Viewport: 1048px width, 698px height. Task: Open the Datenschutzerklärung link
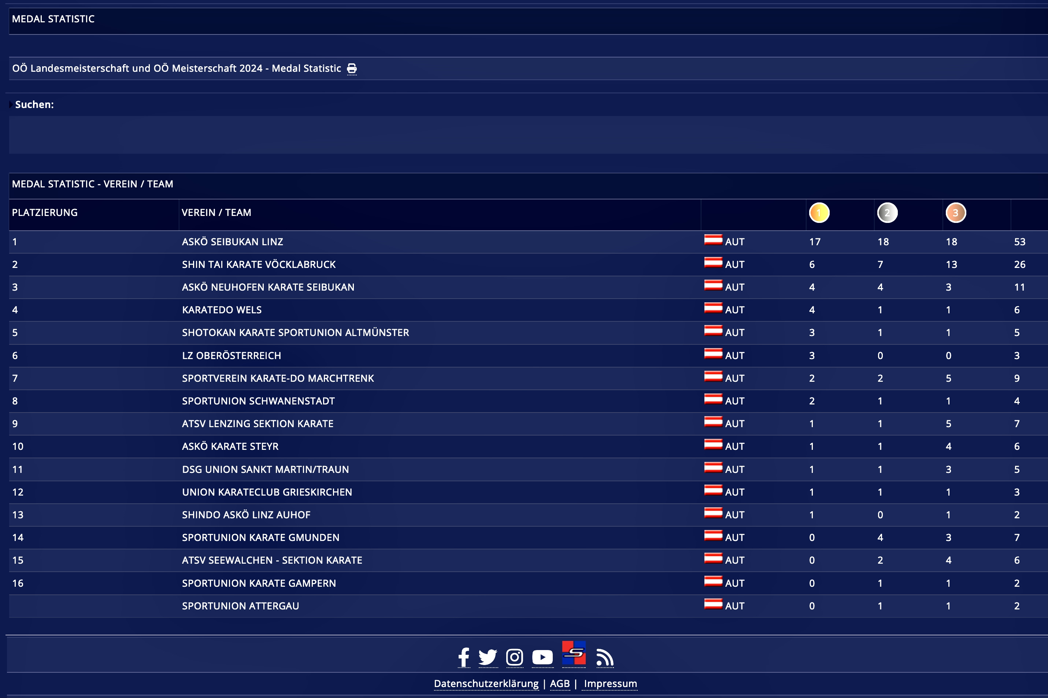coord(486,684)
